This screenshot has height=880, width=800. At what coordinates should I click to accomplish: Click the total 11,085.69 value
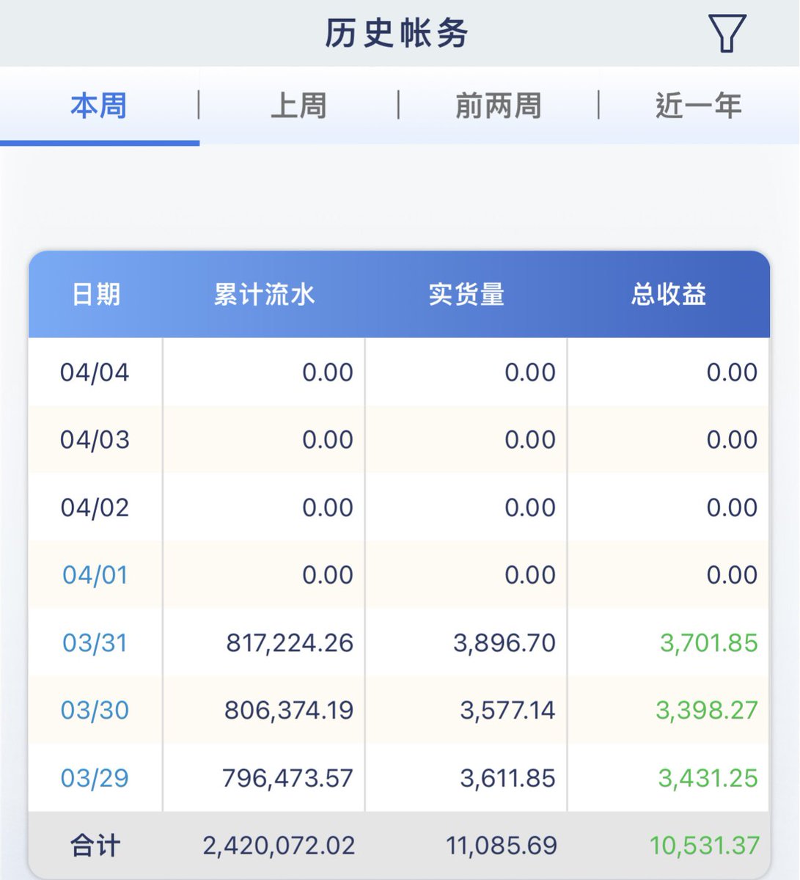point(502,846)
